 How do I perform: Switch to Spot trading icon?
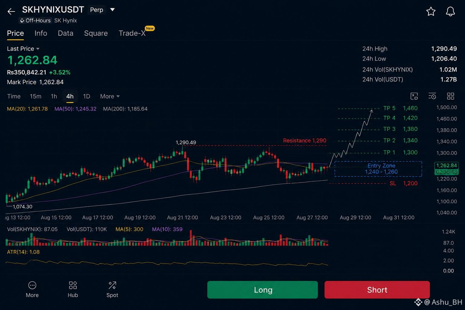pyautogui.click(x=112, y=289)
